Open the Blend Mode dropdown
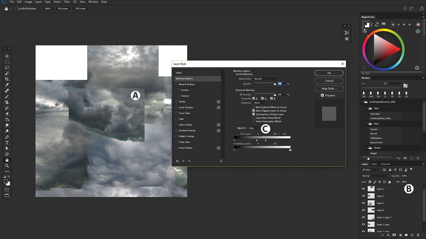The height and width of the screenshot is (239, 426). click(266, 78)
